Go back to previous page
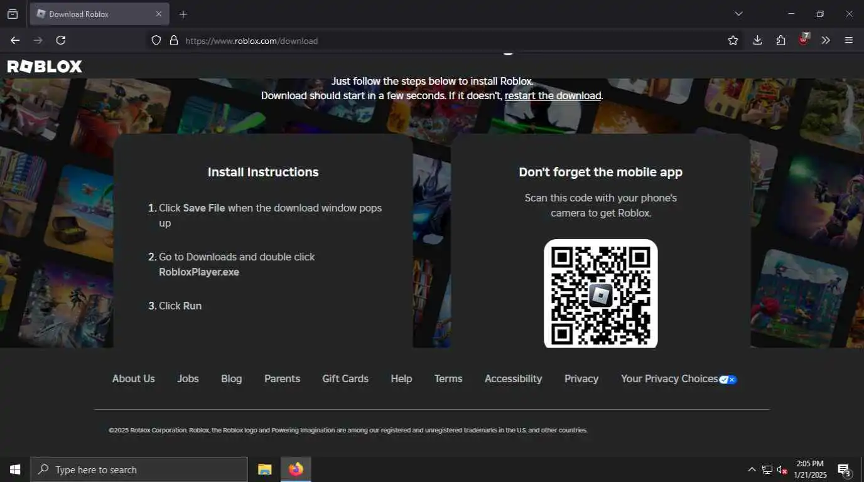Image resolution: width=864 pixels, height=482 pixels. click(x=15, y=40)
